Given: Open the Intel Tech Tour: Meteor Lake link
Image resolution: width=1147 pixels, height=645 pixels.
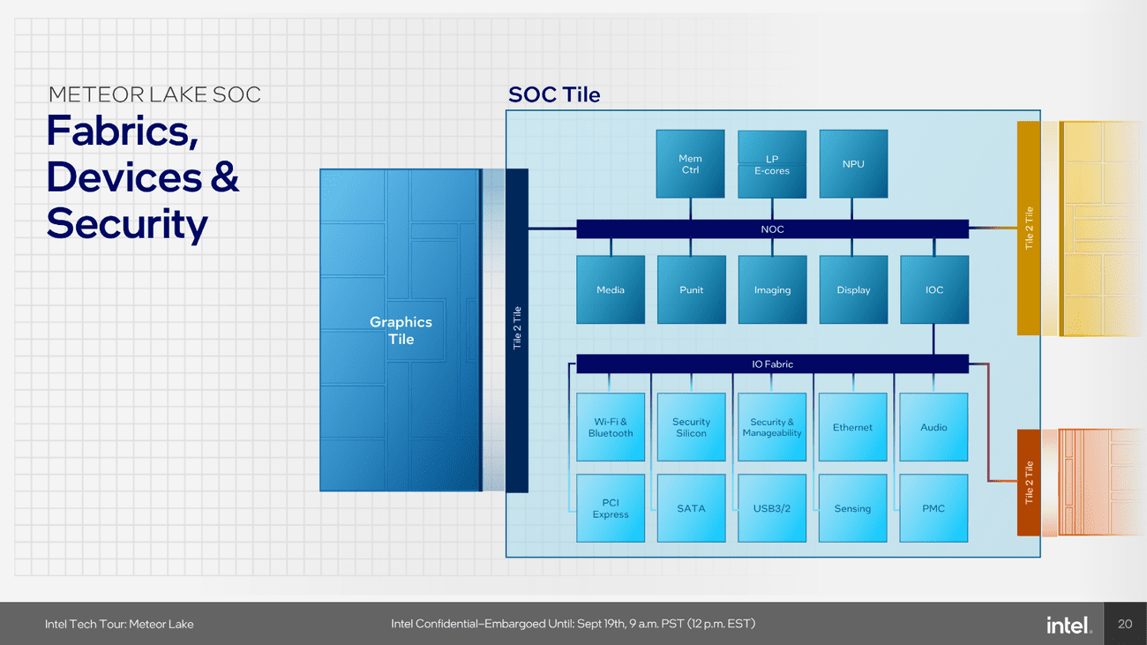Looking at the screenshot, I should click(x=118, y=624).
